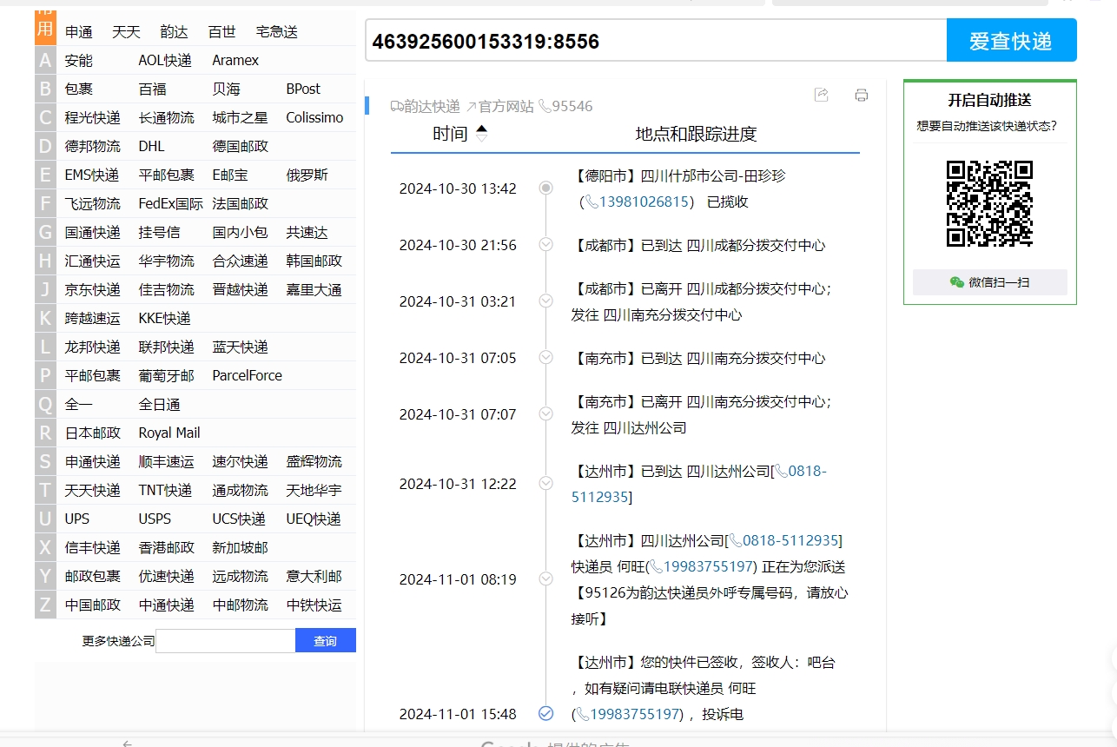The height and width of the screenshot is (747, 1117).
Task: Choose FedEx国际 courier
Action: tap(171, 203)
